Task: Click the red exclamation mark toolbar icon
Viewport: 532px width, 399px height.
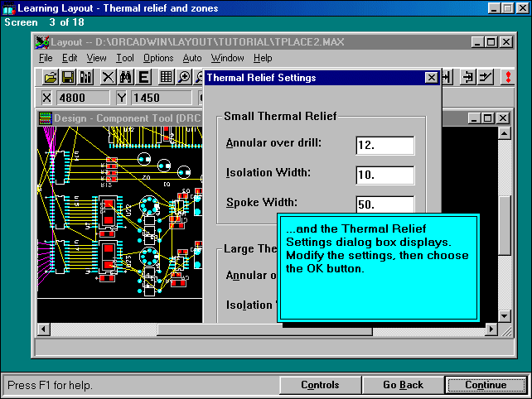Action: [x=508, y=78]
